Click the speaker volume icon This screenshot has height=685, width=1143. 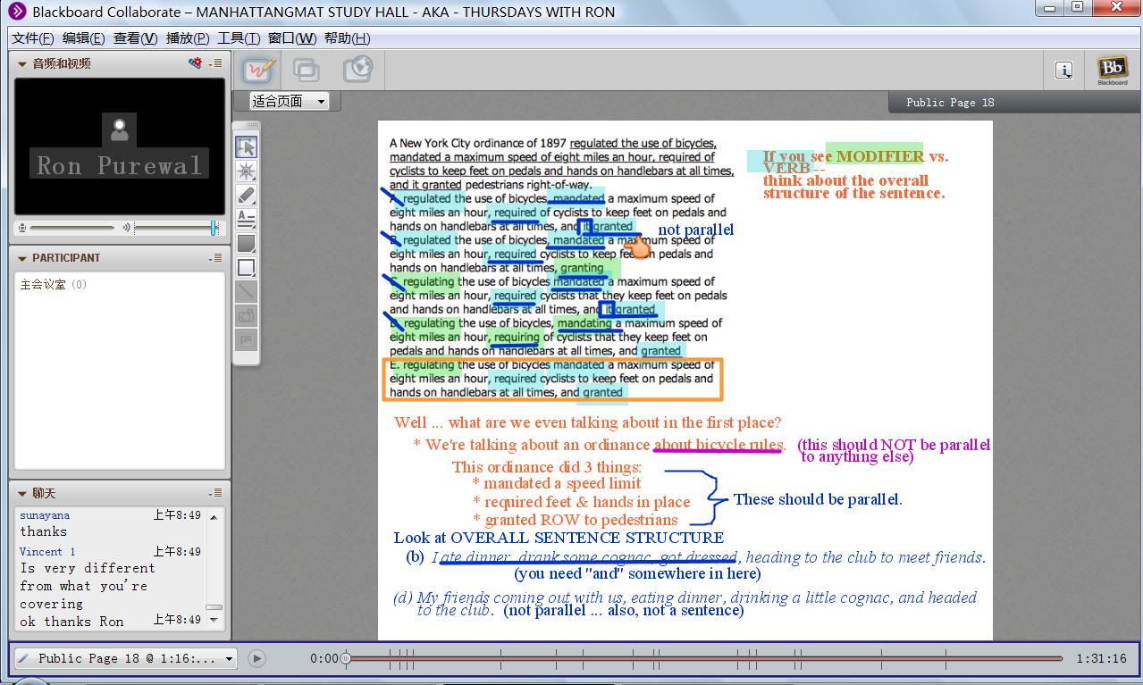pyautogui.click(x=127, y=228)
